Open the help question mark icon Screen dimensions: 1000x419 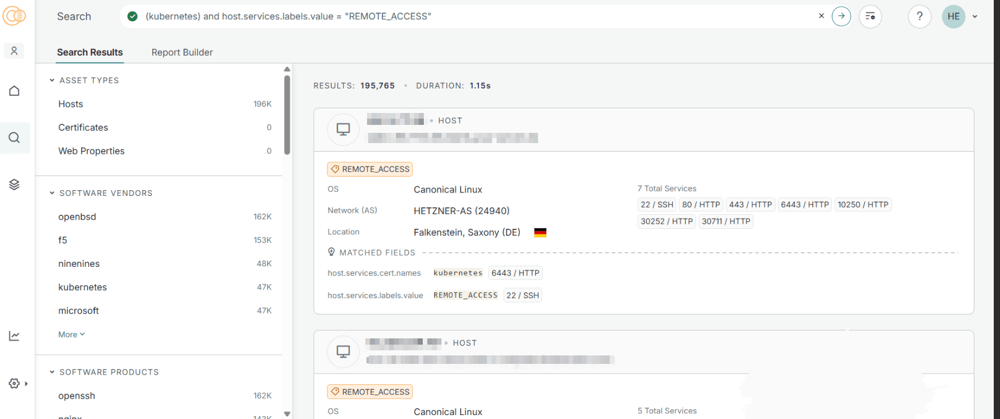(919, 16)
